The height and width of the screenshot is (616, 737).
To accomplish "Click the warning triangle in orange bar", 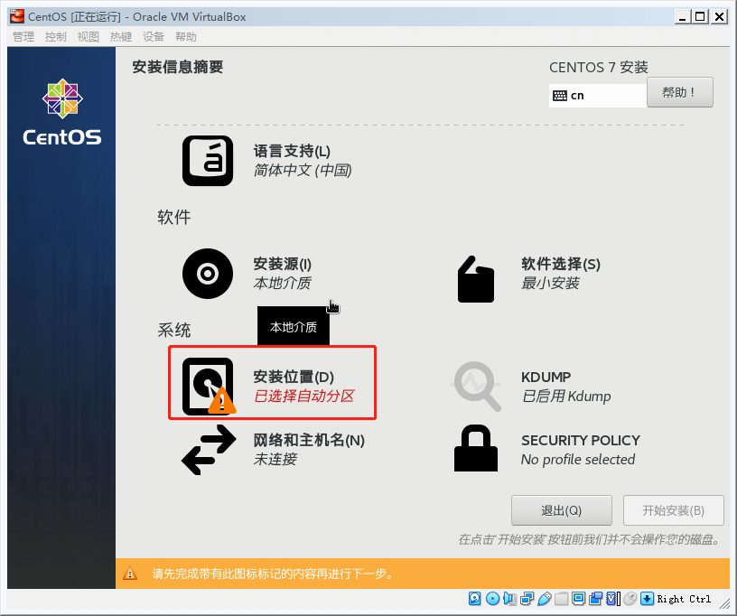I will click(130, 574).
